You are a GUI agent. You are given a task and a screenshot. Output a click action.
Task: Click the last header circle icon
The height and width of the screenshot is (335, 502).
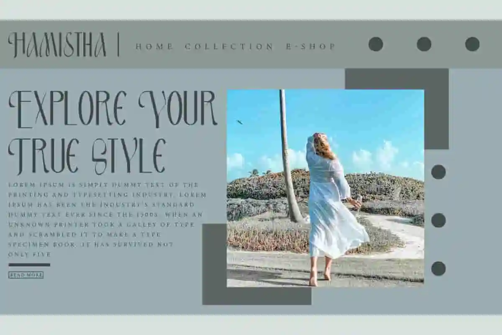point(472,44)
